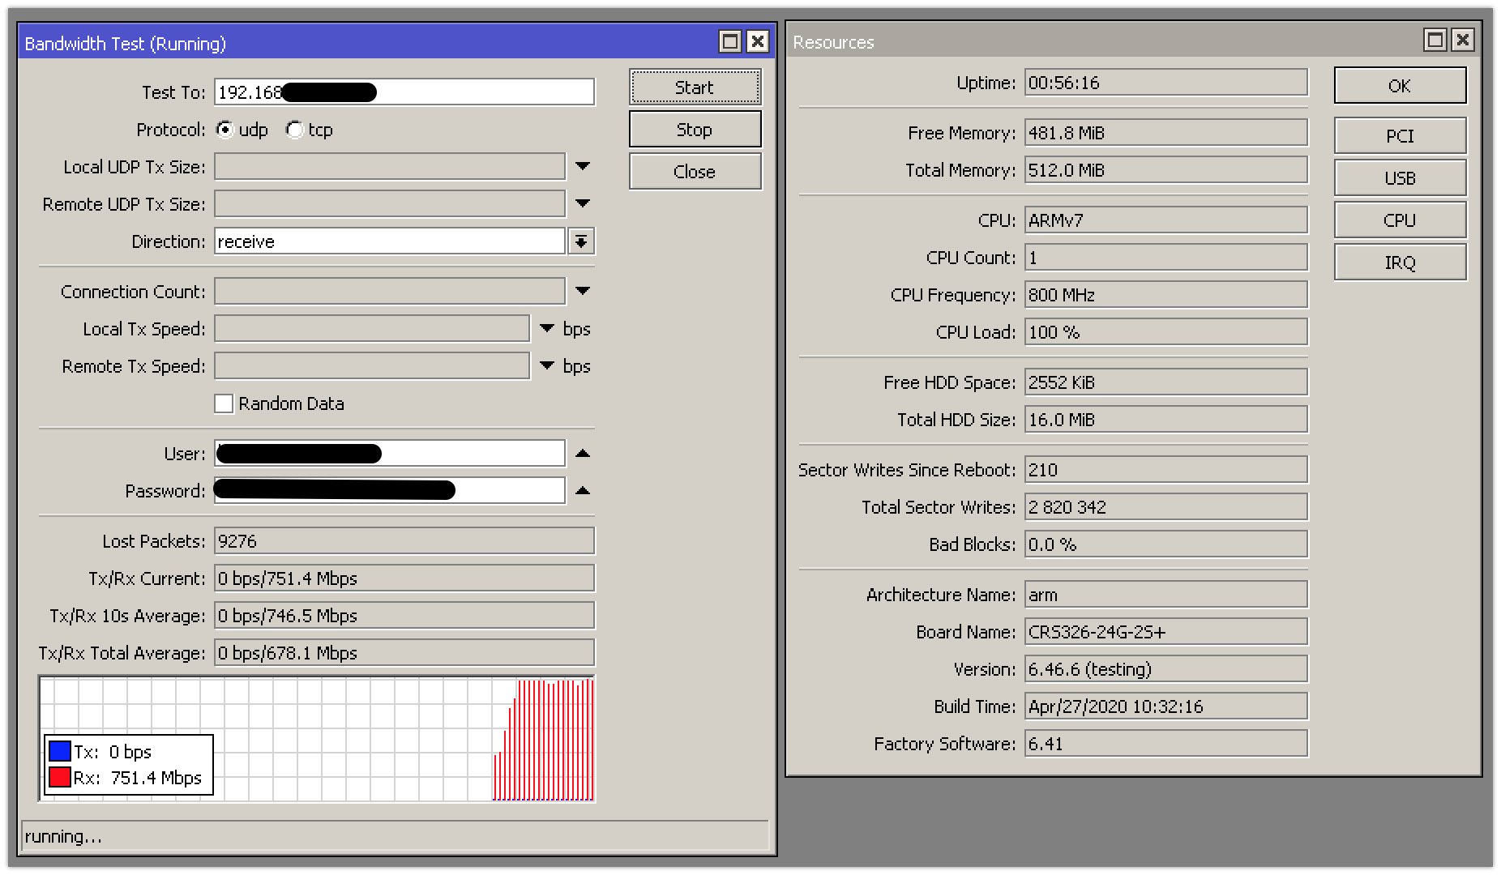Viewport: 1501px width, 875px height.
Task: Click the Free HDD Space value
Action: (x=1166, y=382)
